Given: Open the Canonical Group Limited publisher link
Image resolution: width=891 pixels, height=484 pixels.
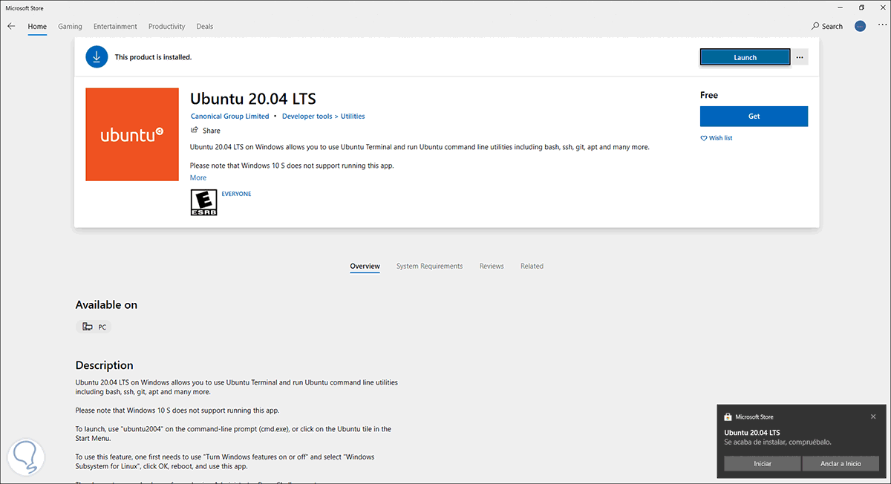Looking at the screenshot, I should [230, 117].
